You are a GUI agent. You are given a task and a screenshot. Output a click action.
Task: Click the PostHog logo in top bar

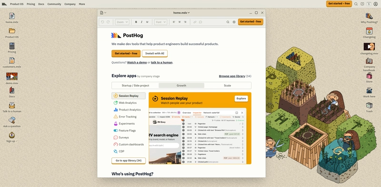(x=4, y=4)
